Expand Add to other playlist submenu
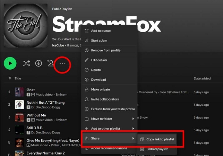The width and height of the screenshot is (223, 156). point(109,129)
